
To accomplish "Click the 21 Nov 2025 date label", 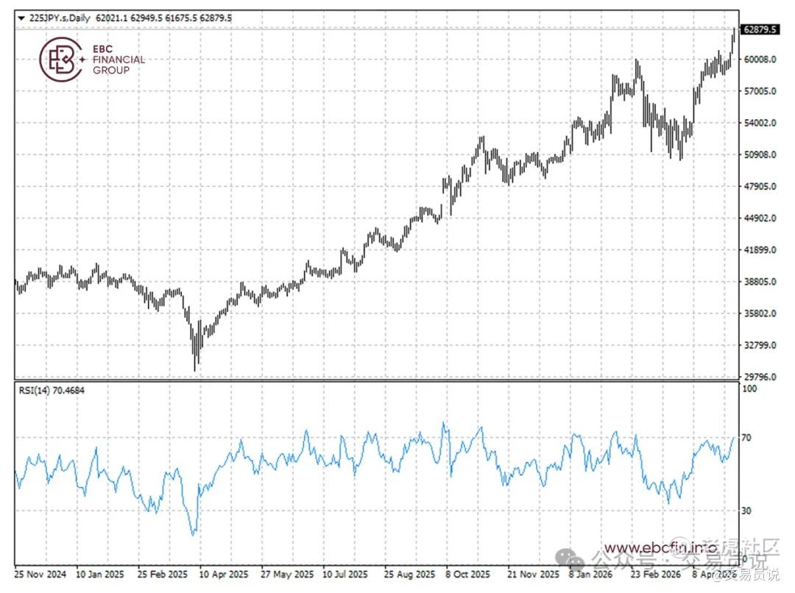I will [533, 575].
